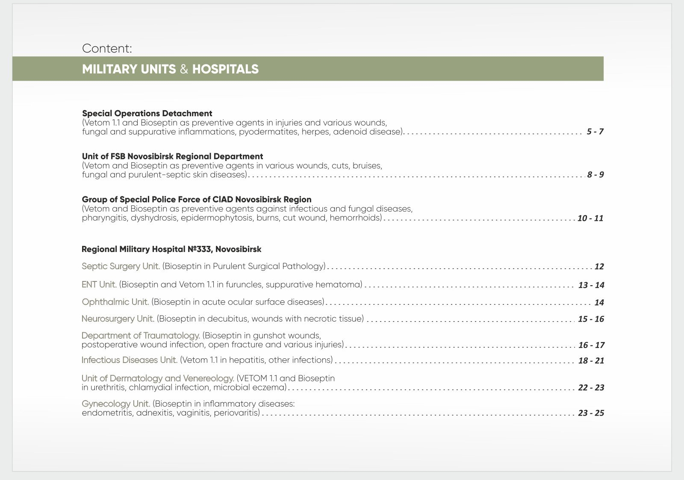Click page number '13 - 14'
Screen dimensions: 684x480
pos(591,285)
